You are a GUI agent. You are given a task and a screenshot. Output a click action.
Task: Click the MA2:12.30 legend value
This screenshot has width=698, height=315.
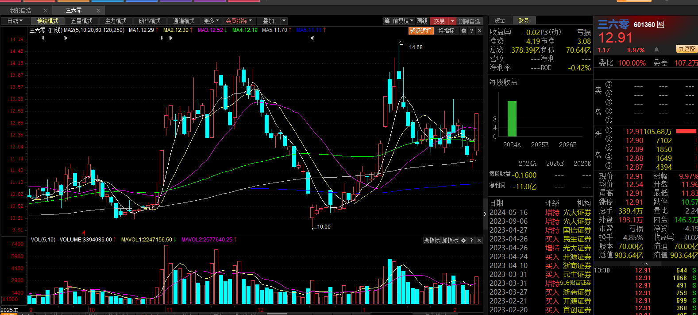click(176, 30)
